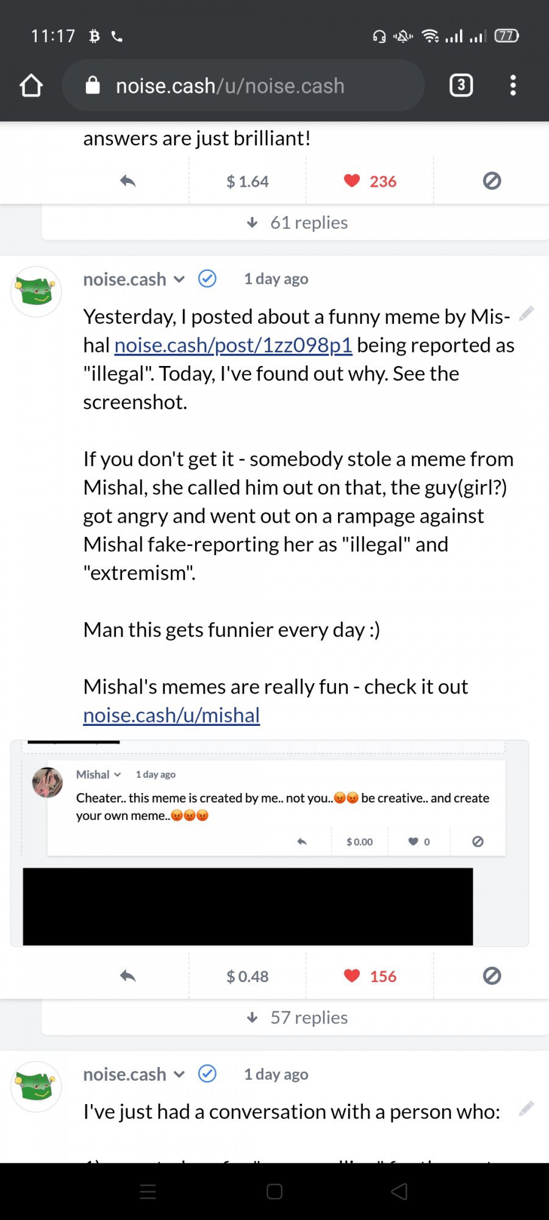The image size is (549, 1220).
Task: Toggle like on post with 156 hearts
Action: tap(370, 976)
